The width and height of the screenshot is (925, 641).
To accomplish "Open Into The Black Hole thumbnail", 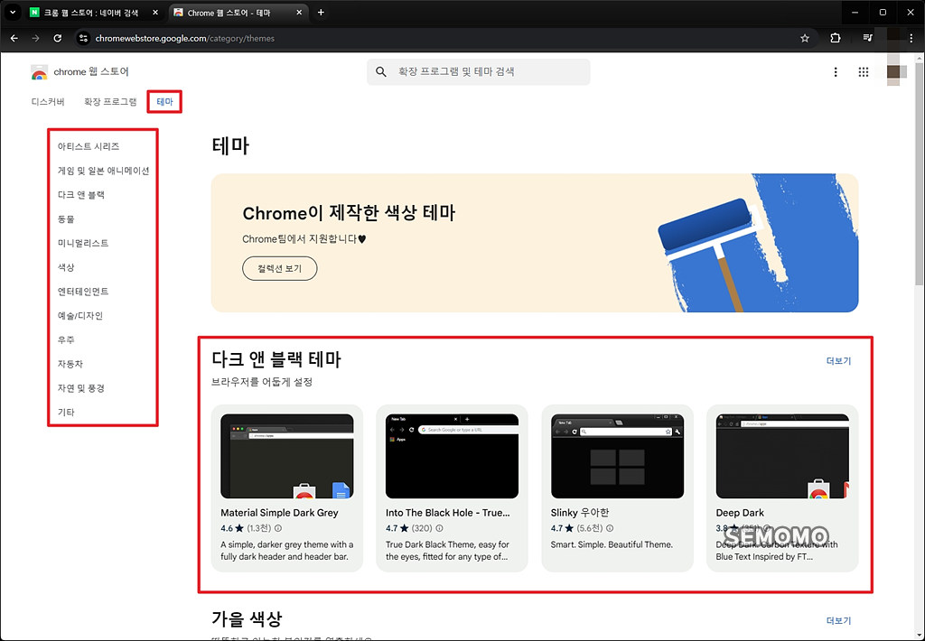I will (x=452, y=456).
